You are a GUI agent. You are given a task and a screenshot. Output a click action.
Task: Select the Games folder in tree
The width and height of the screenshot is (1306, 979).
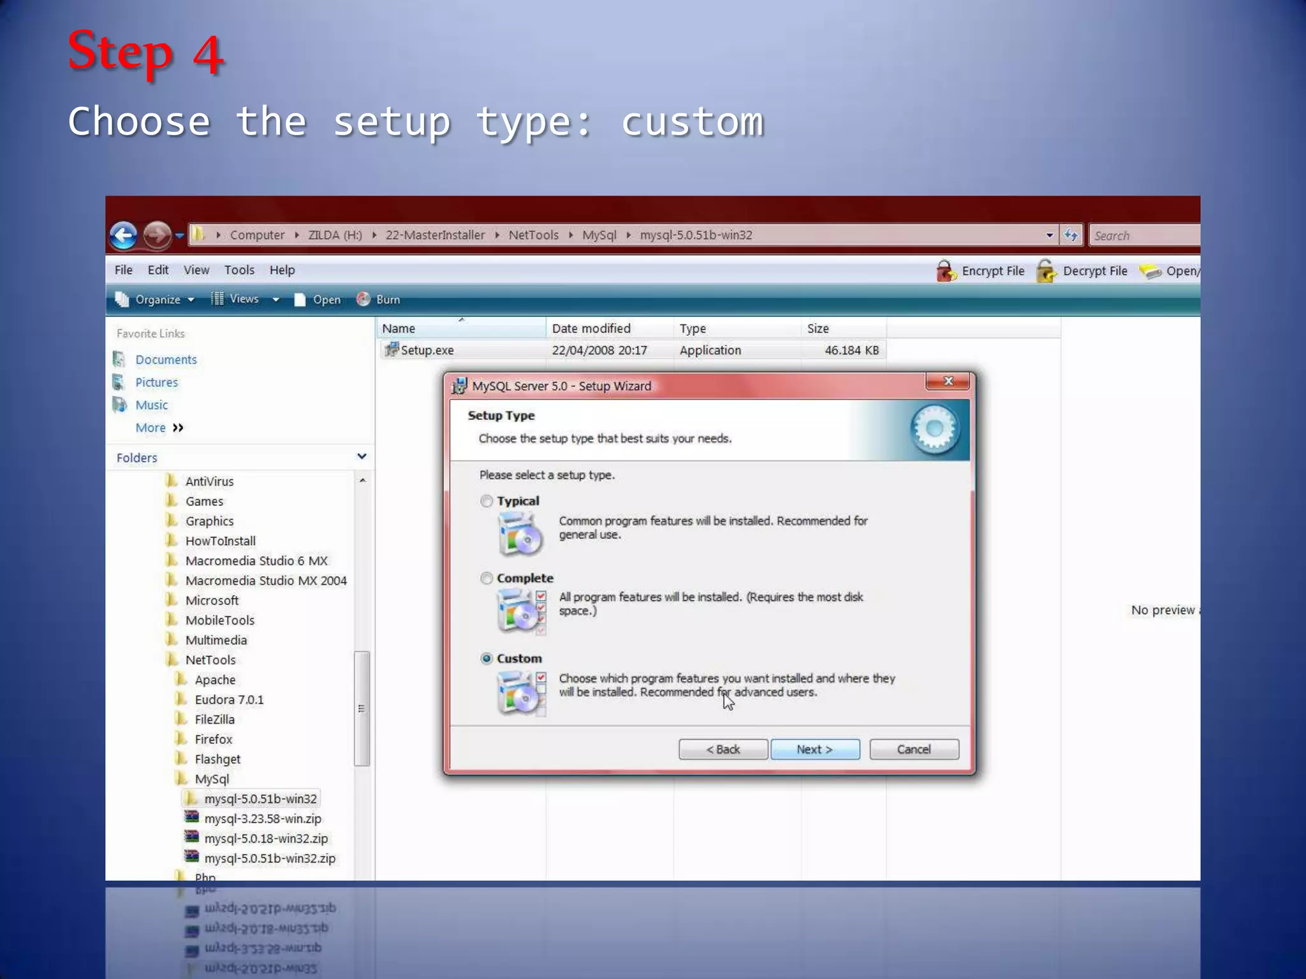point(204,501)
